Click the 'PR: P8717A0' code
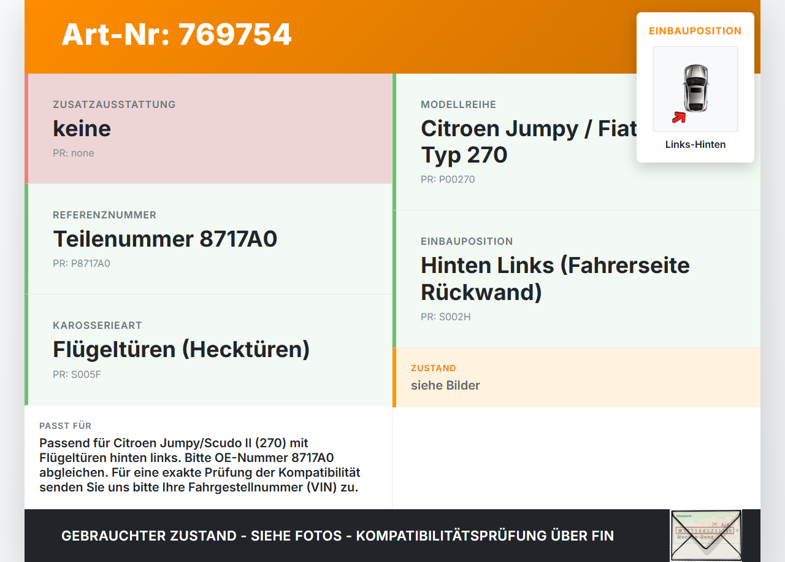Viewport: 785px width, 562px height. click(82, 263)
